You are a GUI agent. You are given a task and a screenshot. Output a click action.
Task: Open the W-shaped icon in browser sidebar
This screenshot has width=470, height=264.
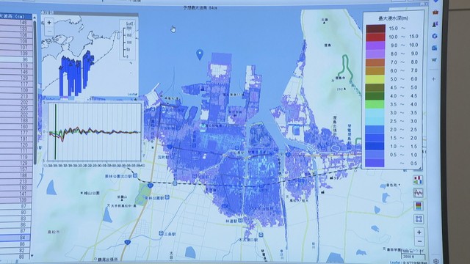pos(434,60)
